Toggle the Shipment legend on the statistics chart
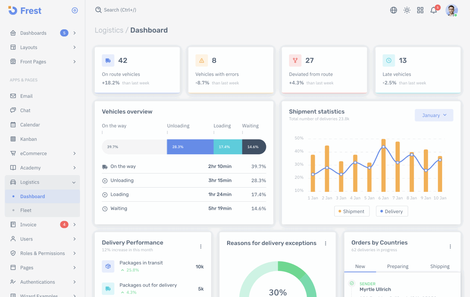 [x=352, y=211]
